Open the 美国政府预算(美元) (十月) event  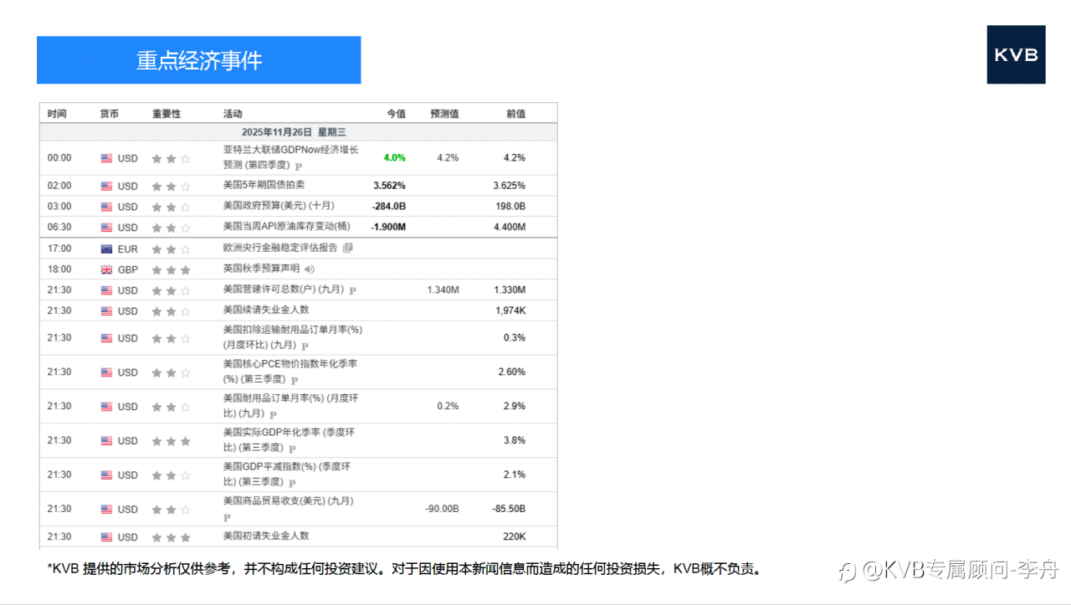pyautogui.click(x=279, y=206)
